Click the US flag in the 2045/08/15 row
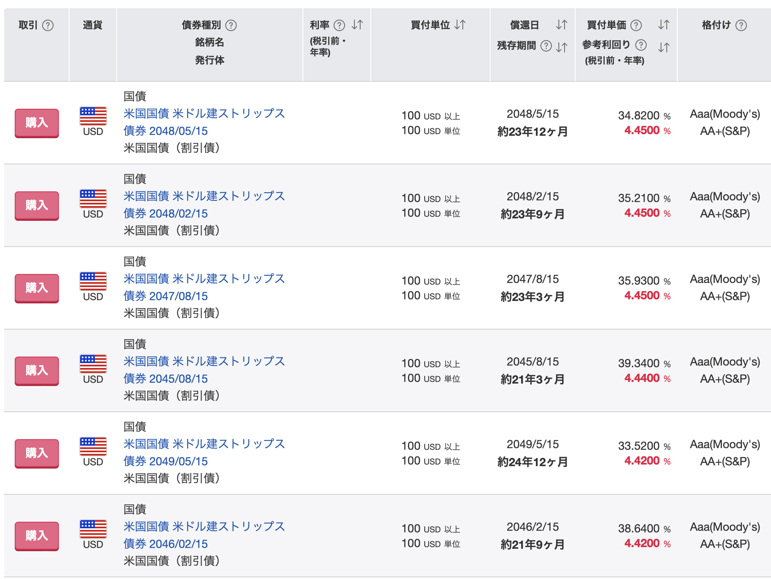 [93, 364]
